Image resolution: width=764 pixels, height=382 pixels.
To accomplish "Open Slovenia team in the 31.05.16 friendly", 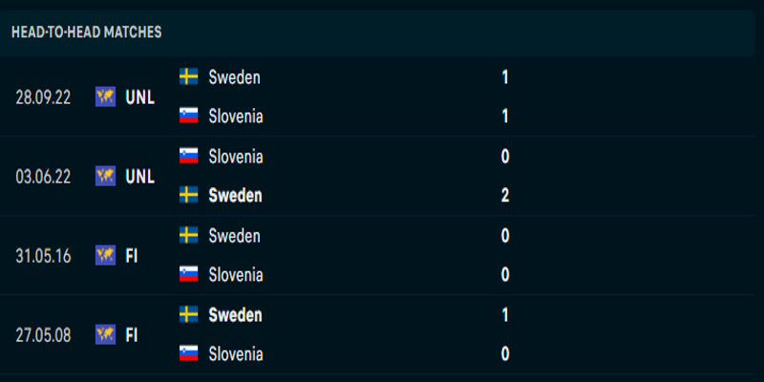I will [x=235, y=275].
